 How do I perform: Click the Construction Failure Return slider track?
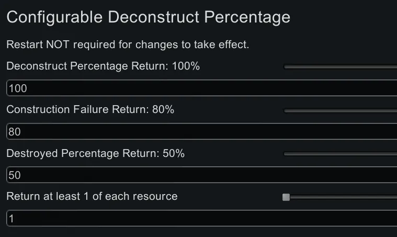(340, 110)
